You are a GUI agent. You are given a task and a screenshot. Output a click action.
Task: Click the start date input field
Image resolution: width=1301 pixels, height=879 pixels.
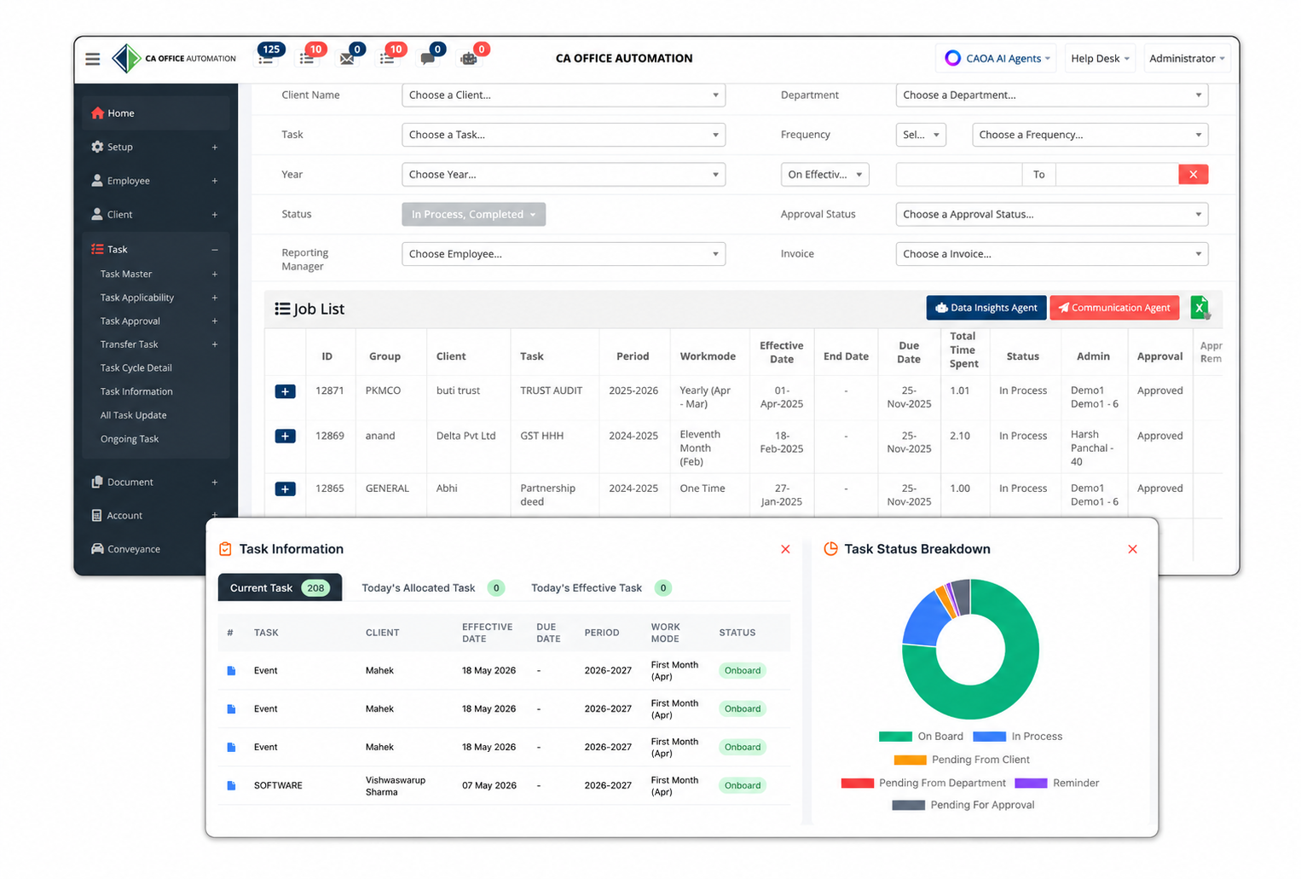pos(959,174)
